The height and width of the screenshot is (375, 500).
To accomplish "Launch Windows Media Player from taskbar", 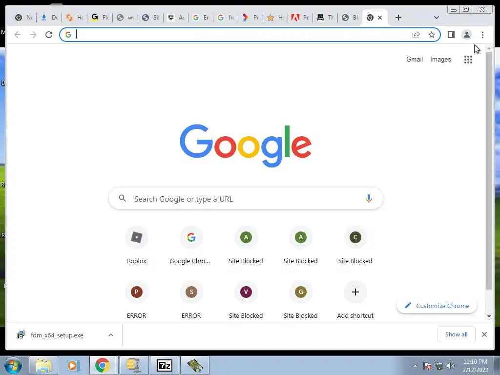I will tap(73, 365).
